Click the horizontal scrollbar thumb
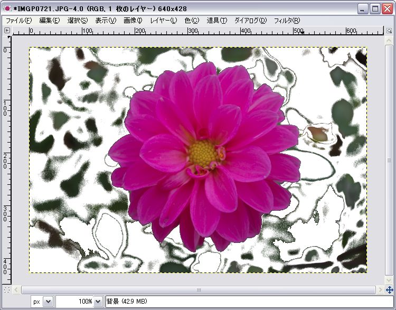396x310 pixels. click(x=199, y=290)
